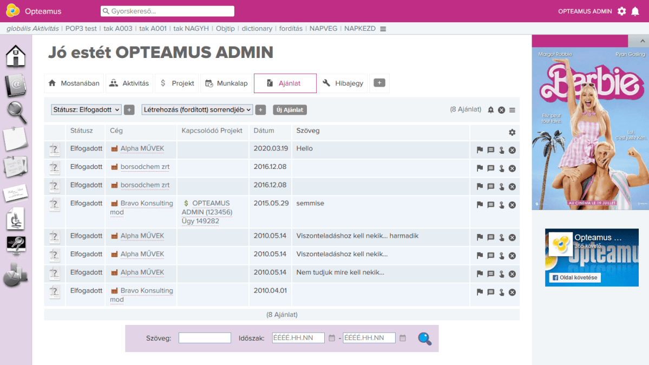
Task: Delete the 2020.03.19 Alpha MŰVEK offer row
Action: pos(512,150)
